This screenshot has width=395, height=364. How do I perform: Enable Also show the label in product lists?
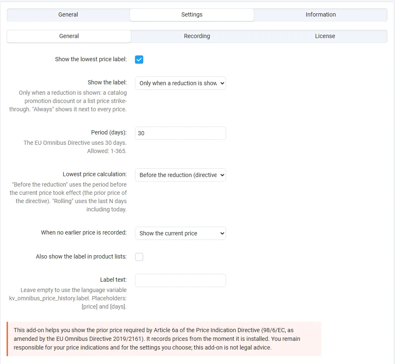point(139,257)
